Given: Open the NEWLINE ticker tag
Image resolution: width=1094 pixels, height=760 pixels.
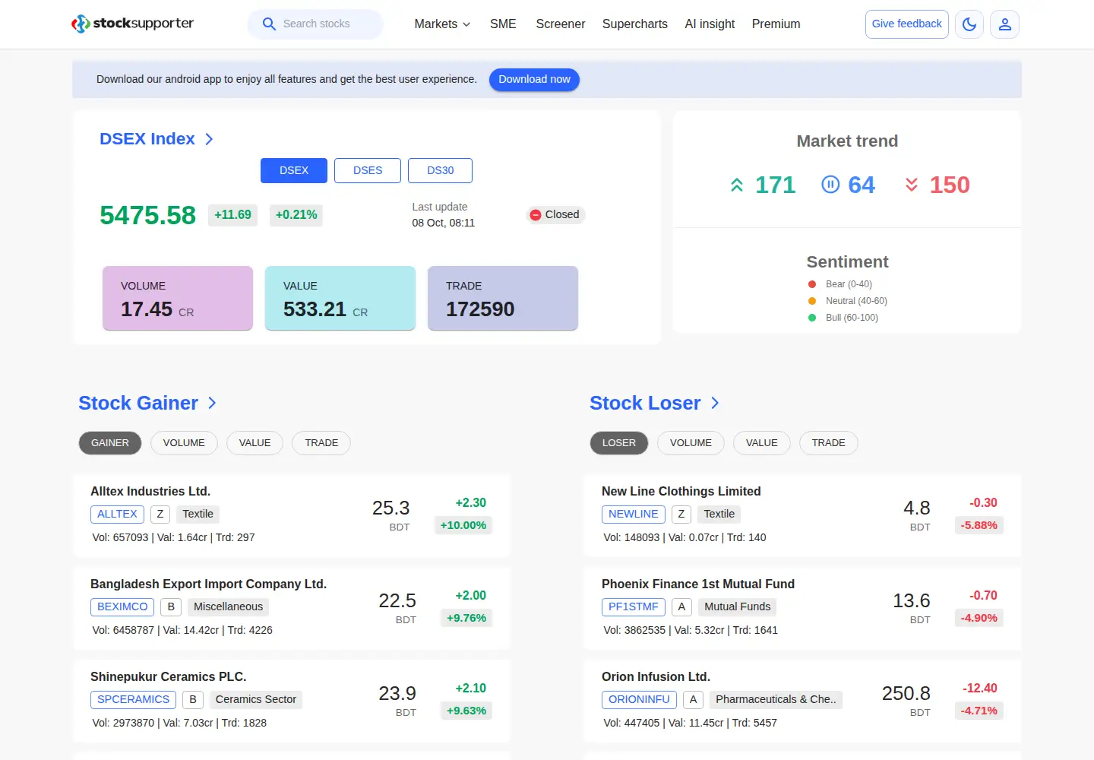Looking at the screenshot, I should (x=634, y=515).
